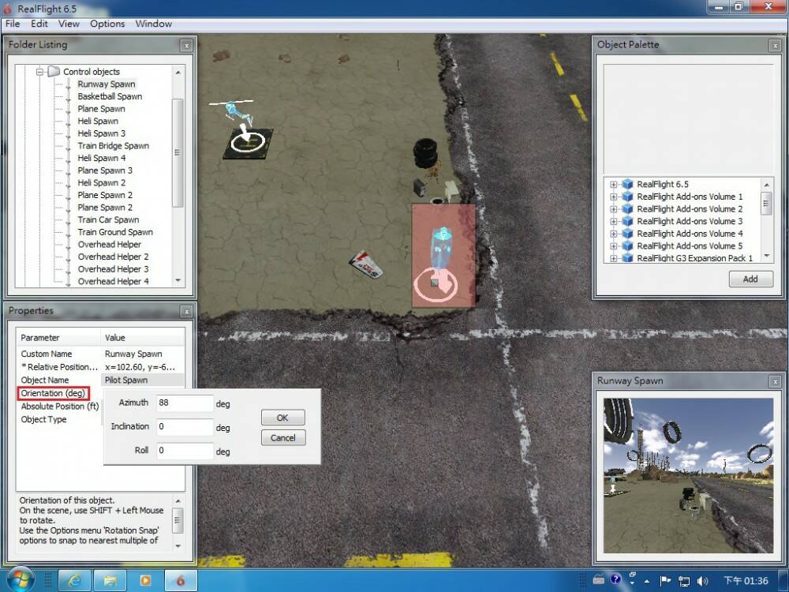Click the Relative Position property row
The height and width of the screenshot is (592, 789).
[x=100, y=367]
